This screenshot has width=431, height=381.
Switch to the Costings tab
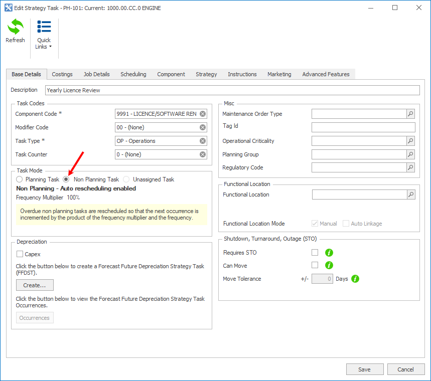click(x=62, y=74)
